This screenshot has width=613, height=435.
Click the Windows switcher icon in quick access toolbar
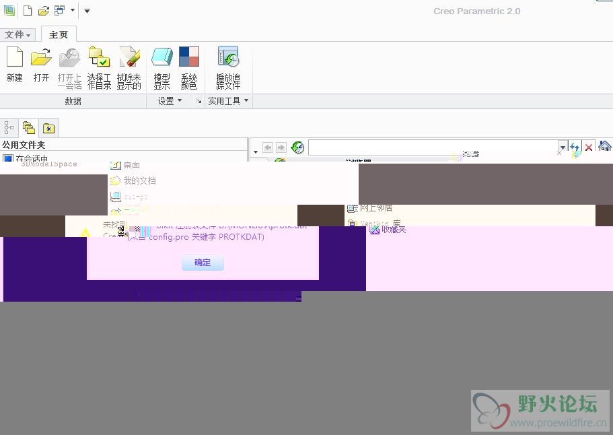pyautogui.click(x=59, y=11)
